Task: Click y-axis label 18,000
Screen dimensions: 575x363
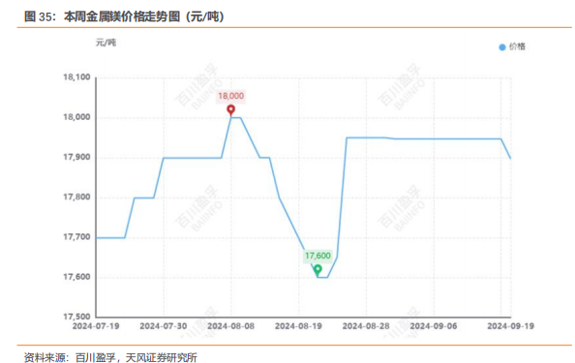Action: pos(76,117)
